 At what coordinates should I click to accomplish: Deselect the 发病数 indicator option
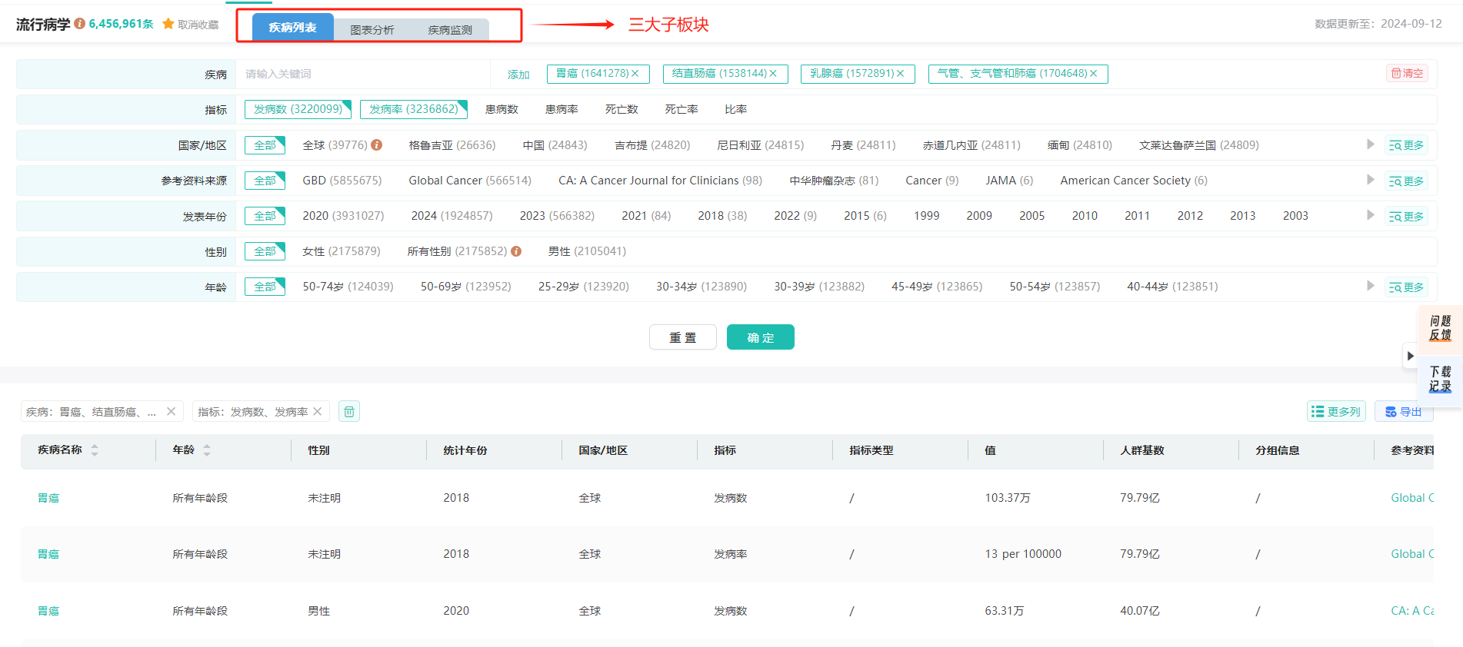click(298, 109)
